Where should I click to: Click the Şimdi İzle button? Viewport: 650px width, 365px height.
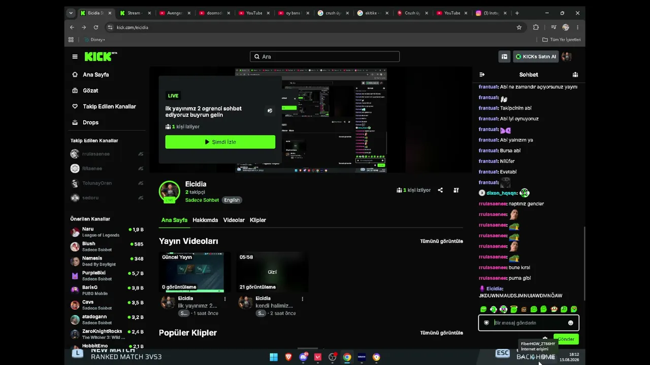click(x=220, y=142)
